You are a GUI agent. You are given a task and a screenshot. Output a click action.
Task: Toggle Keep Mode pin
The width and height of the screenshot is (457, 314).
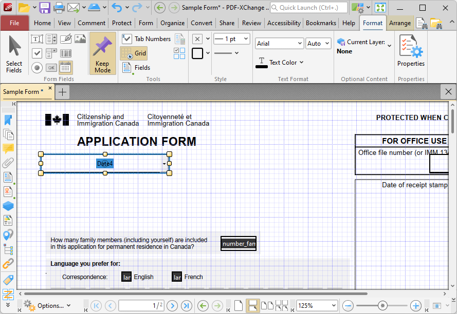[103, 54]
